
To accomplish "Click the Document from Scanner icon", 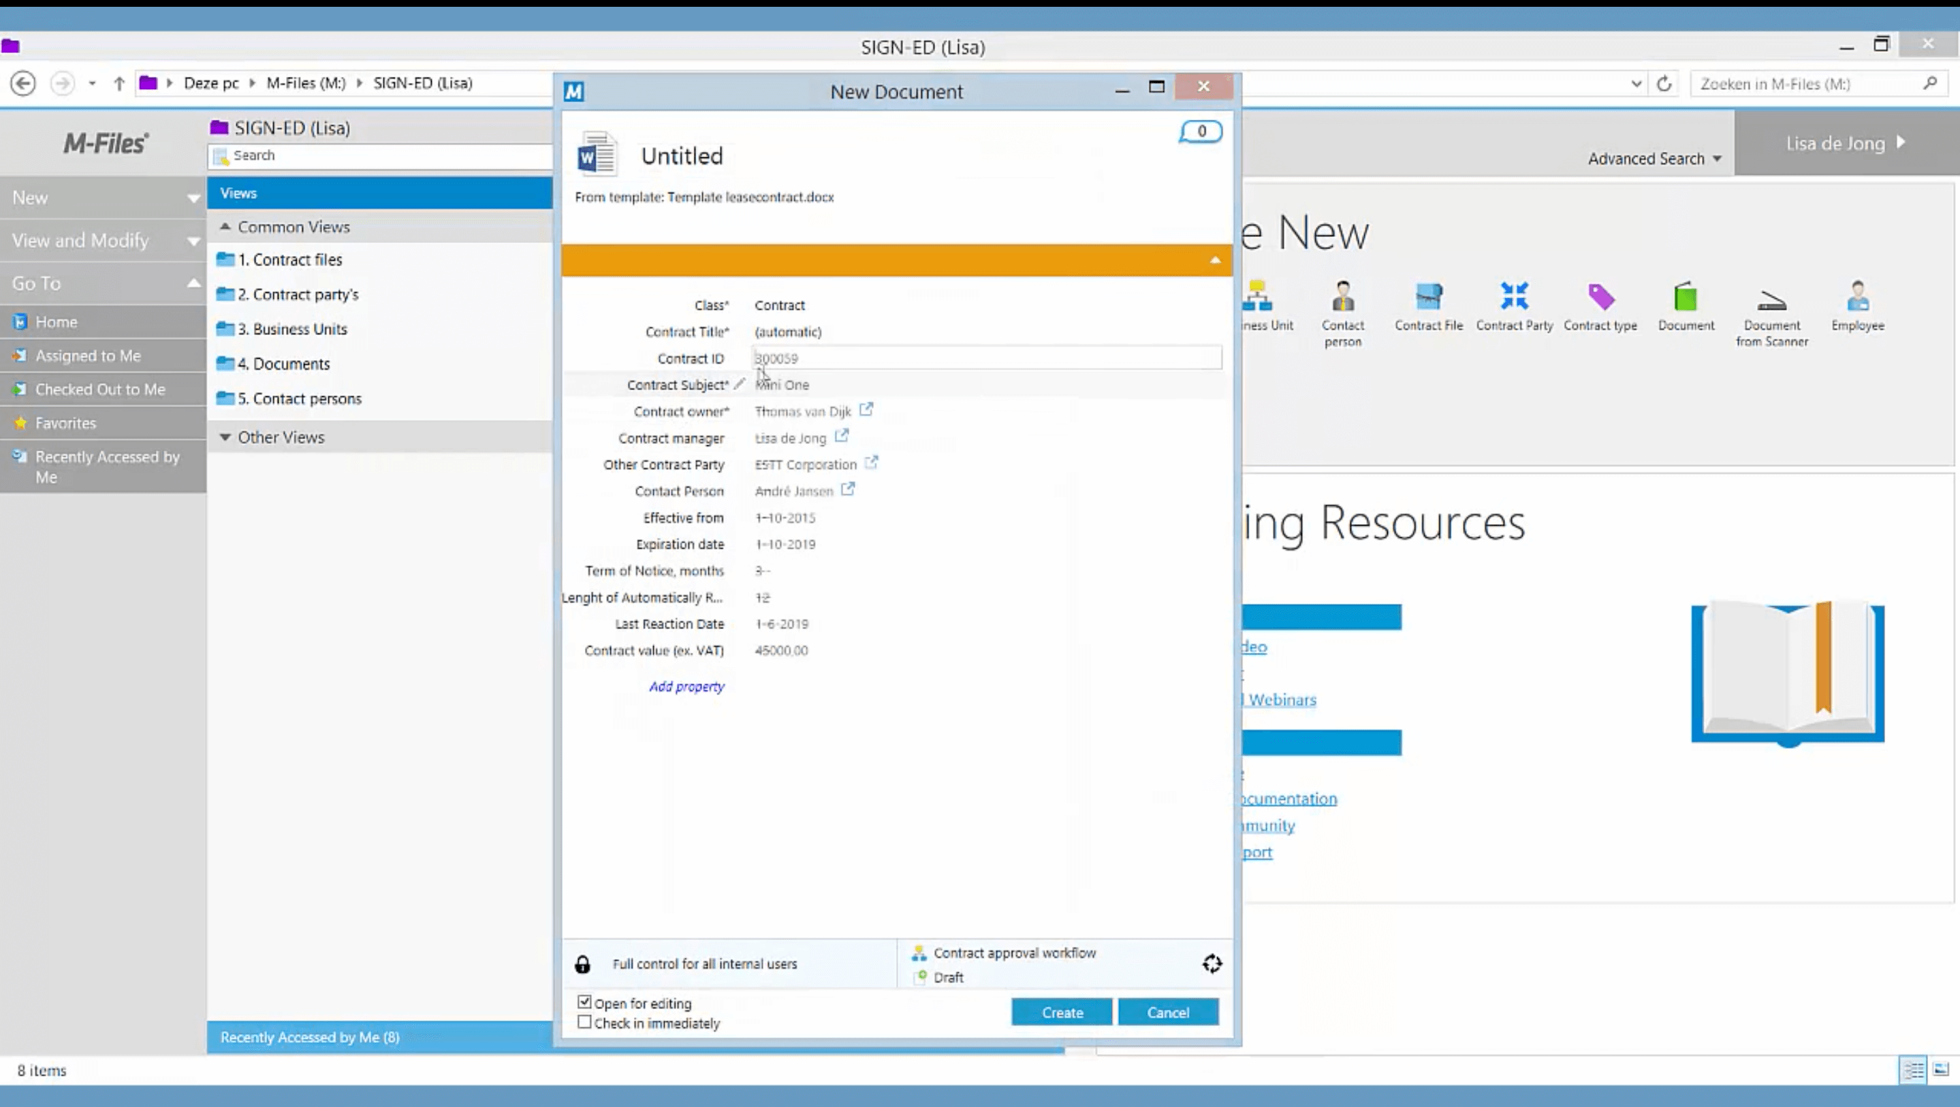I will [x=1771, y=300].
